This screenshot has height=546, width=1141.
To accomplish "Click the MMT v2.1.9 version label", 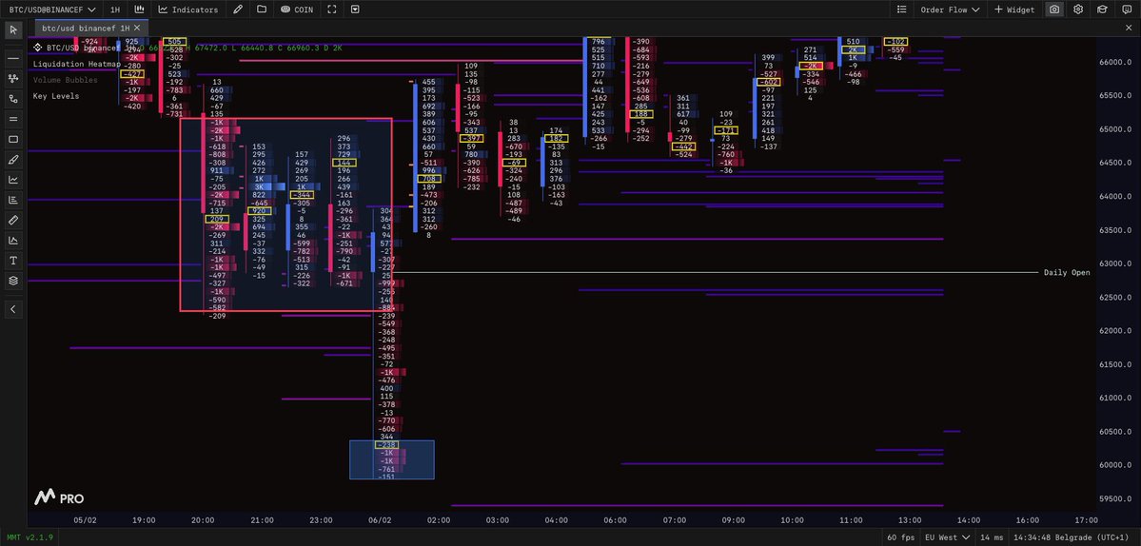I will (30, 537).
